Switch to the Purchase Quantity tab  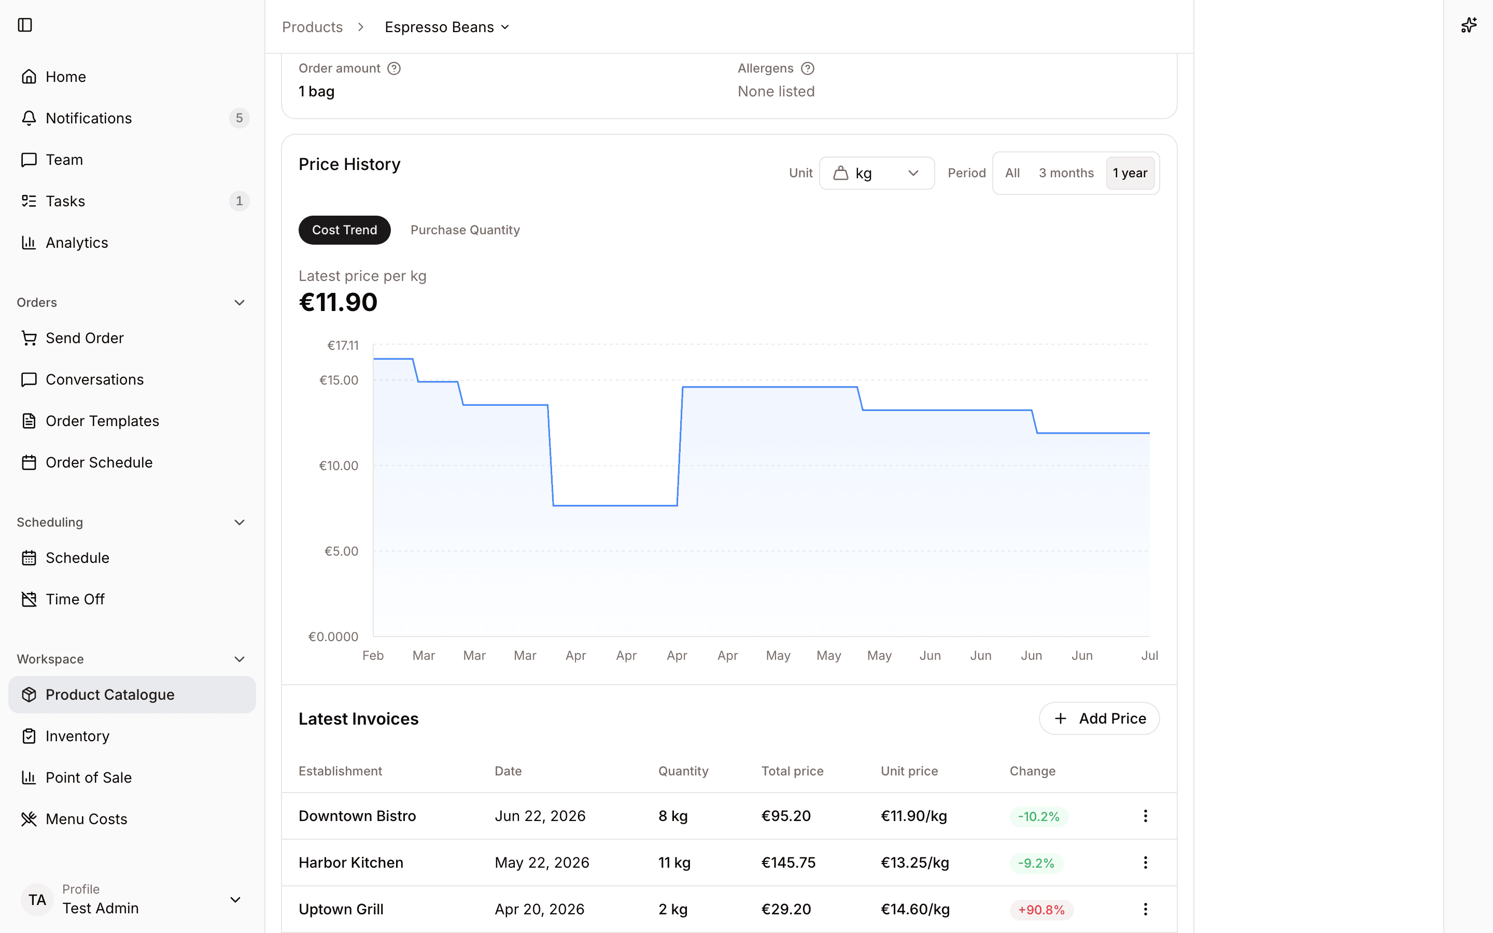coord(465,230)
